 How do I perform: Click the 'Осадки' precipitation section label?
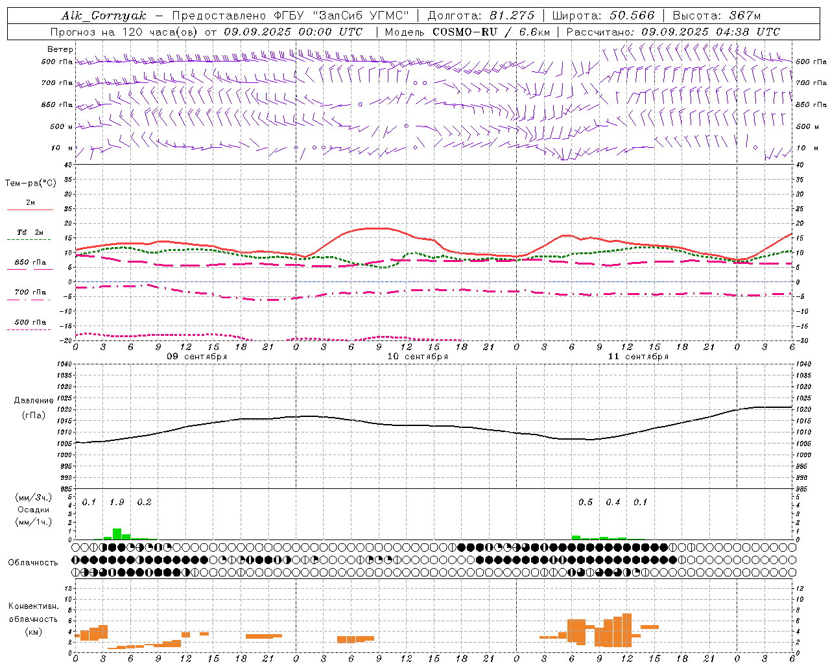33,510
